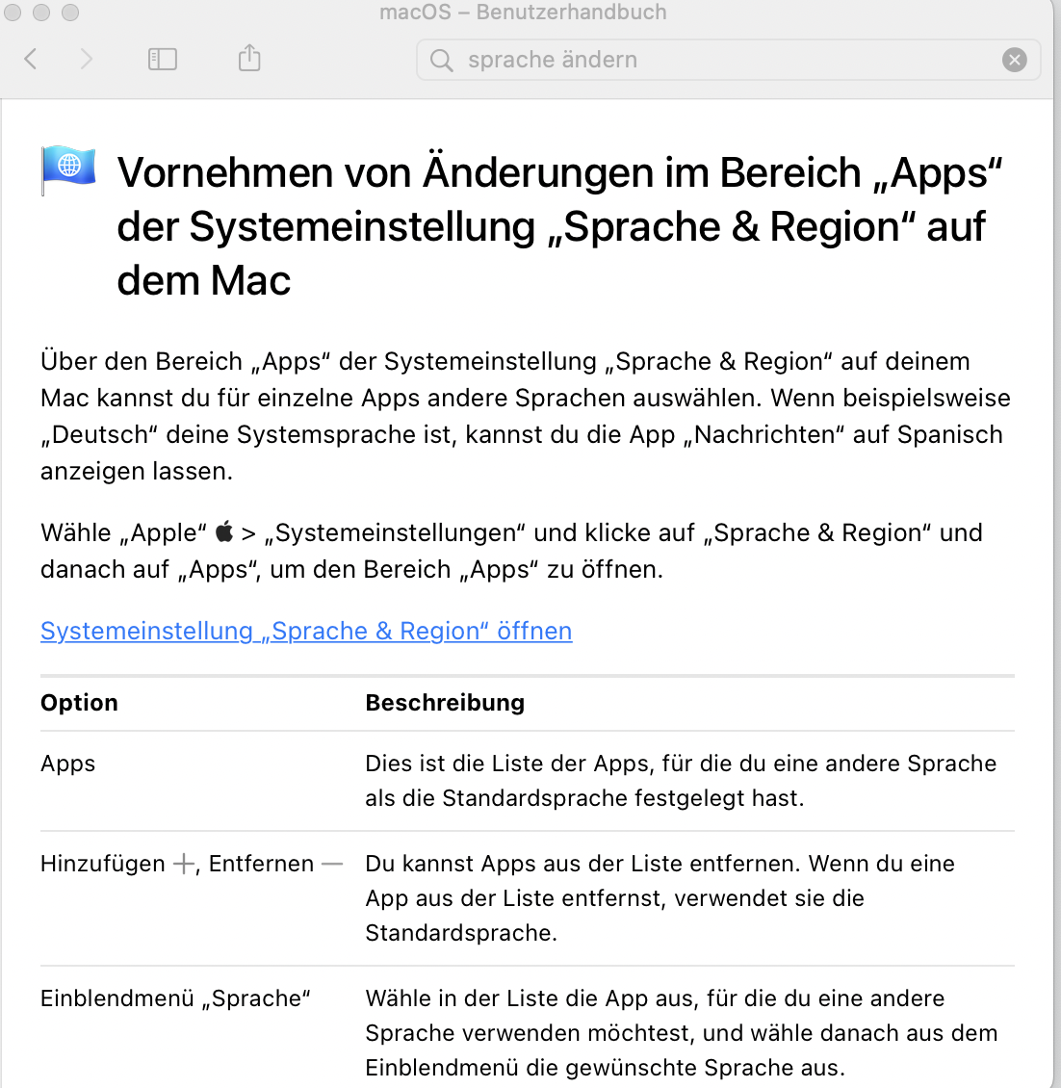Click the Entfernen minus symbol

[332, 864]
